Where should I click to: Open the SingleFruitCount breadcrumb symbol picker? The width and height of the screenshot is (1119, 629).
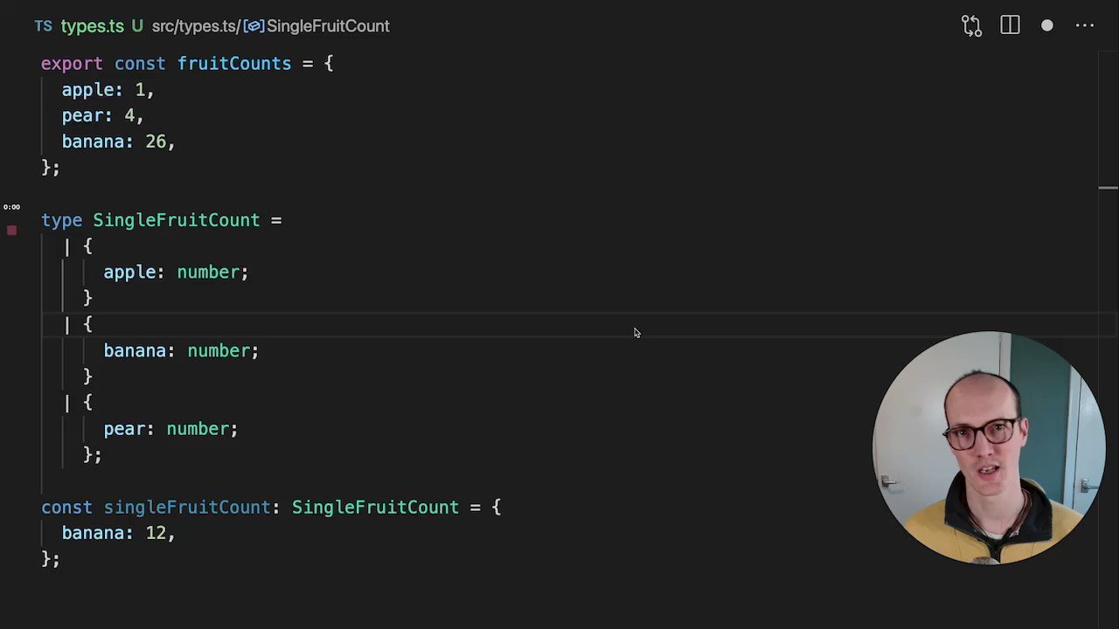pyautogui.click(x=328, y=26)
